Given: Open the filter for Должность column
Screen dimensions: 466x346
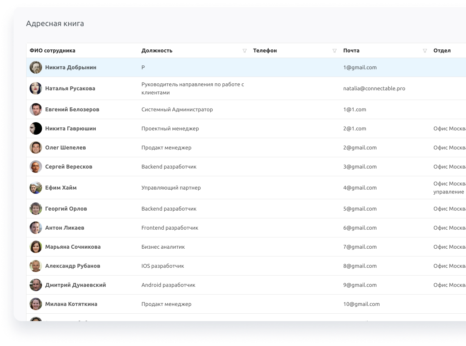Looking at the screenshot, I should tap(244, 51).
